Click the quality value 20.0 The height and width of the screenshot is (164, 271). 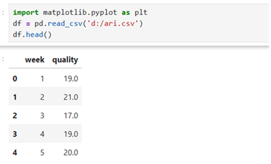coord(71,152)
